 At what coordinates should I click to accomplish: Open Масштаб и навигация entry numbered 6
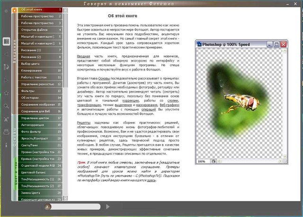[x=40, y=43]
